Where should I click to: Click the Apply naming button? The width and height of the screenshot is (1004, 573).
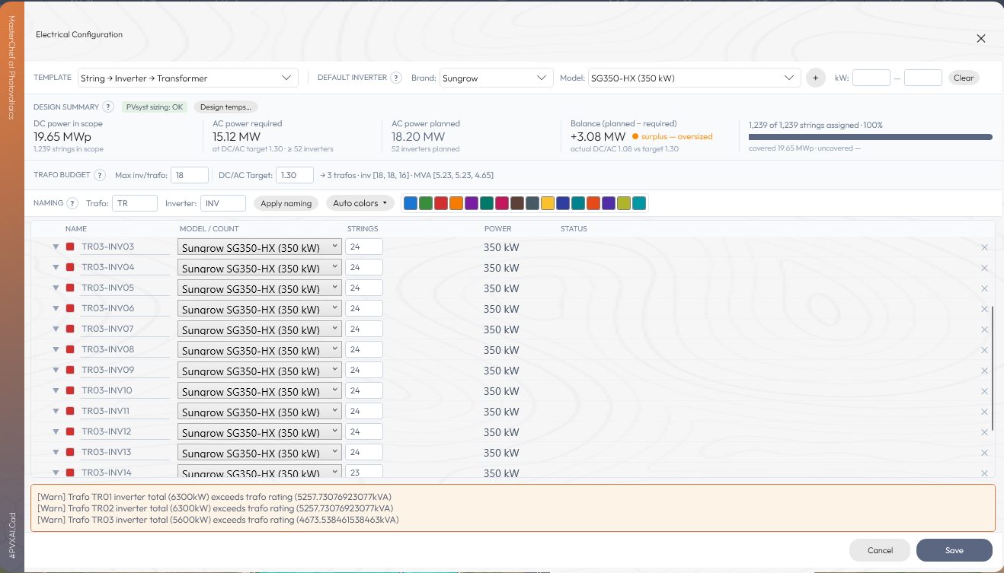coord(286,203)
